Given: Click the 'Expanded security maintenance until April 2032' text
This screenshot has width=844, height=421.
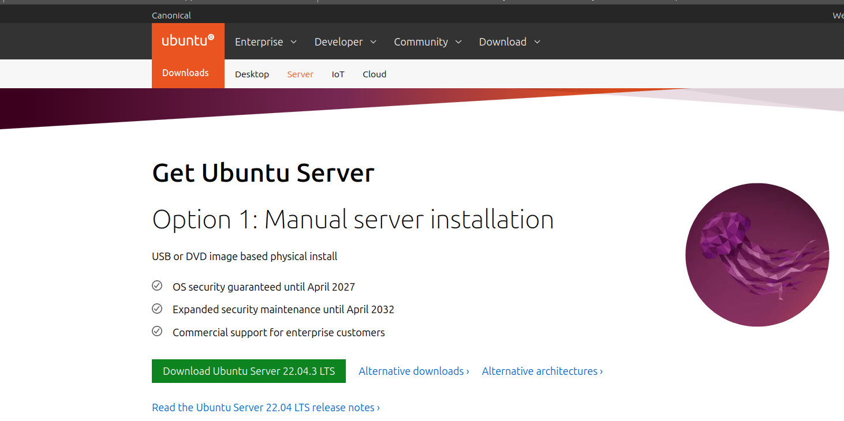Looking at the screenshot, I should pyautogui.click(x=283, y=309).
